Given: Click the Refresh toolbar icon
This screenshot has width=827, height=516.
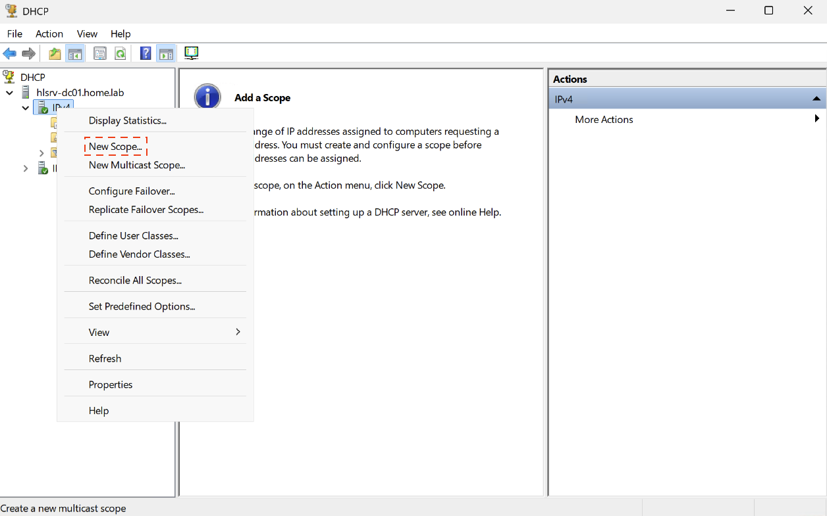Looking at the screenshot, I should click(120, 54).
